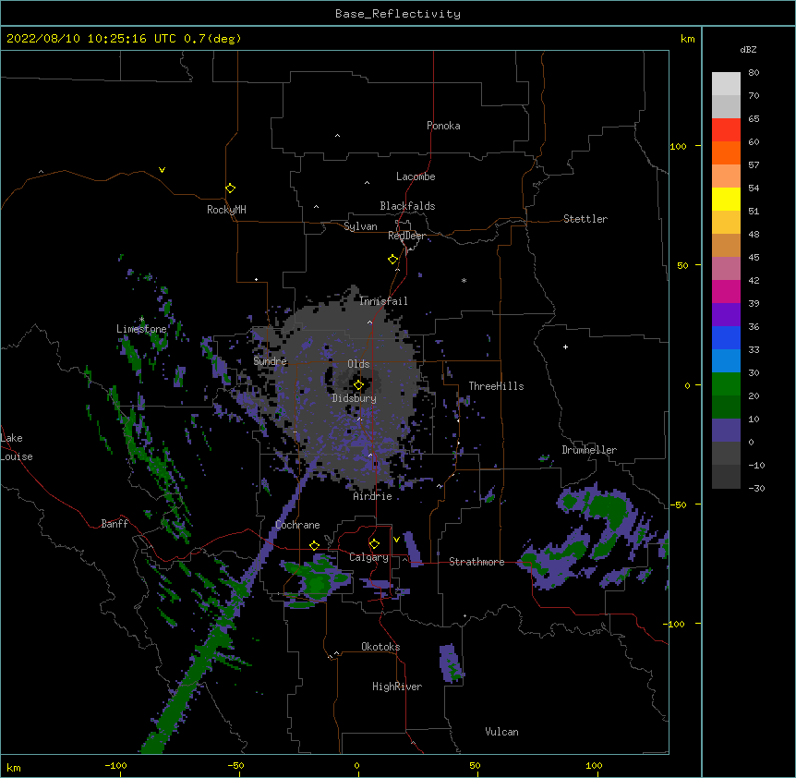Click the Blackfalds city label
The height and width of the screenshot is (778, 796).
tap(407, 206)
